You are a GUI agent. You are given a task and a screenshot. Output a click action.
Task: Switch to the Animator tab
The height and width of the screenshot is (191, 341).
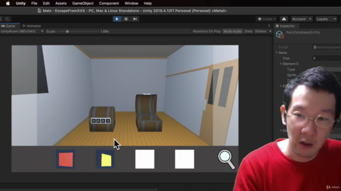[32, 26]
